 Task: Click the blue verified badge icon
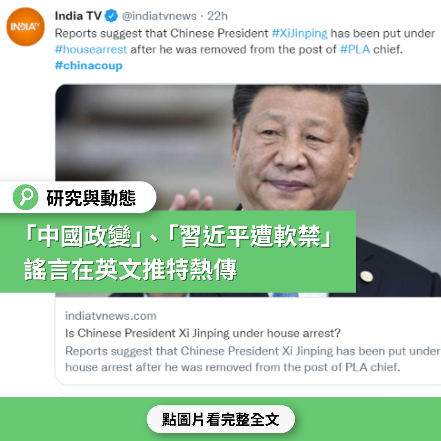[x=111, y=16]
